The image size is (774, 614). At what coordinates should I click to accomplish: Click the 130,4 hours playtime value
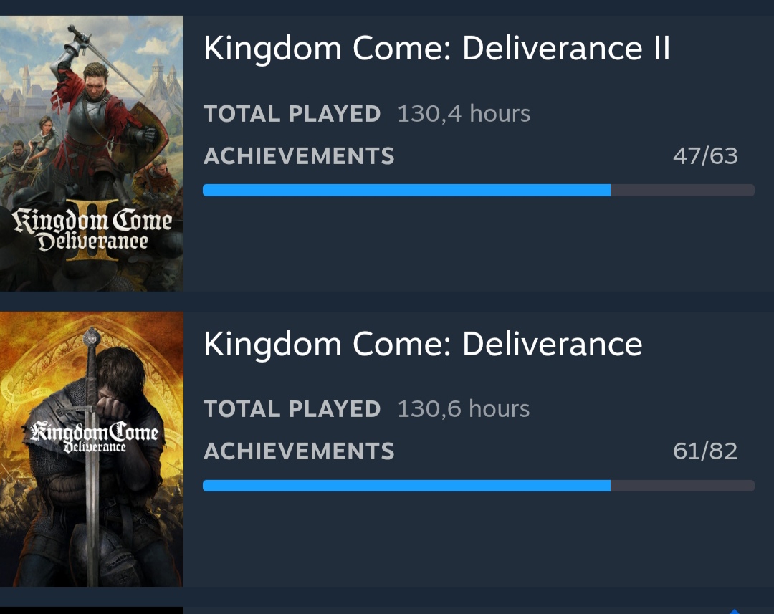pyautogui.click(x=464, y=113)
